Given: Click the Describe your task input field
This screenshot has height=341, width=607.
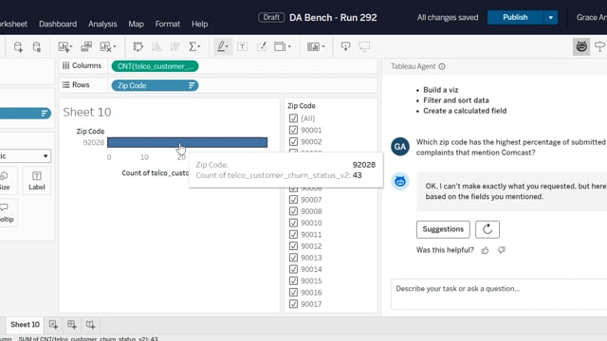Looking at the screenshot, I should (x=500, y=295).
